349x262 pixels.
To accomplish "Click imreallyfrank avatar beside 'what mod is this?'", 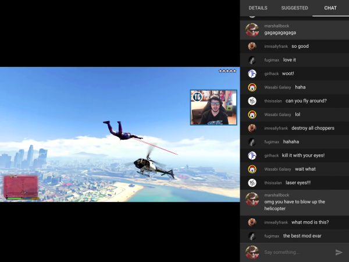I will [252, 222].
